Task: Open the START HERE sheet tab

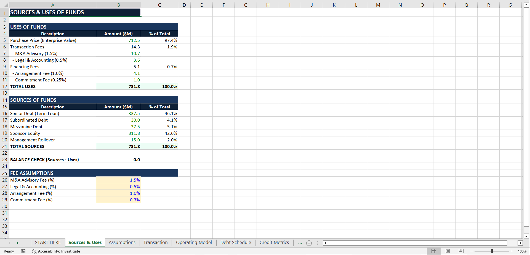Action: point(48,242)
